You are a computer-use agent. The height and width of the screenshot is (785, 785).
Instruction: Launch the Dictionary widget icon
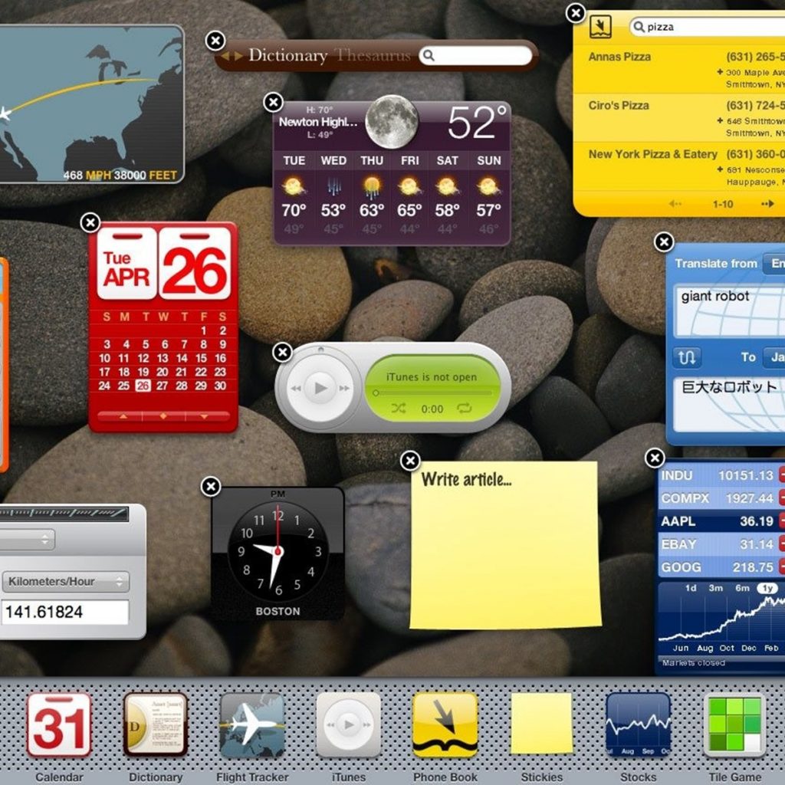click(x=156, y=725)
